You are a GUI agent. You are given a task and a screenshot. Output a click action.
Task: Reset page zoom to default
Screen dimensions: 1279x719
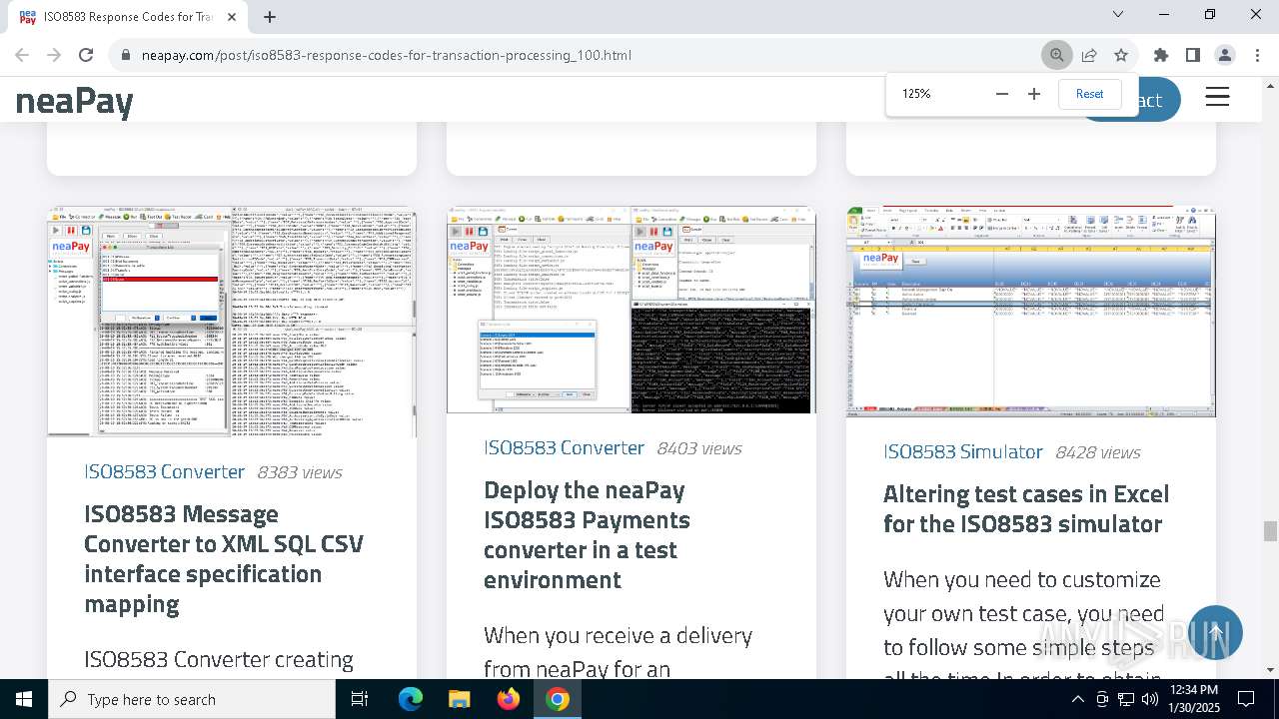coord(1089,94)
